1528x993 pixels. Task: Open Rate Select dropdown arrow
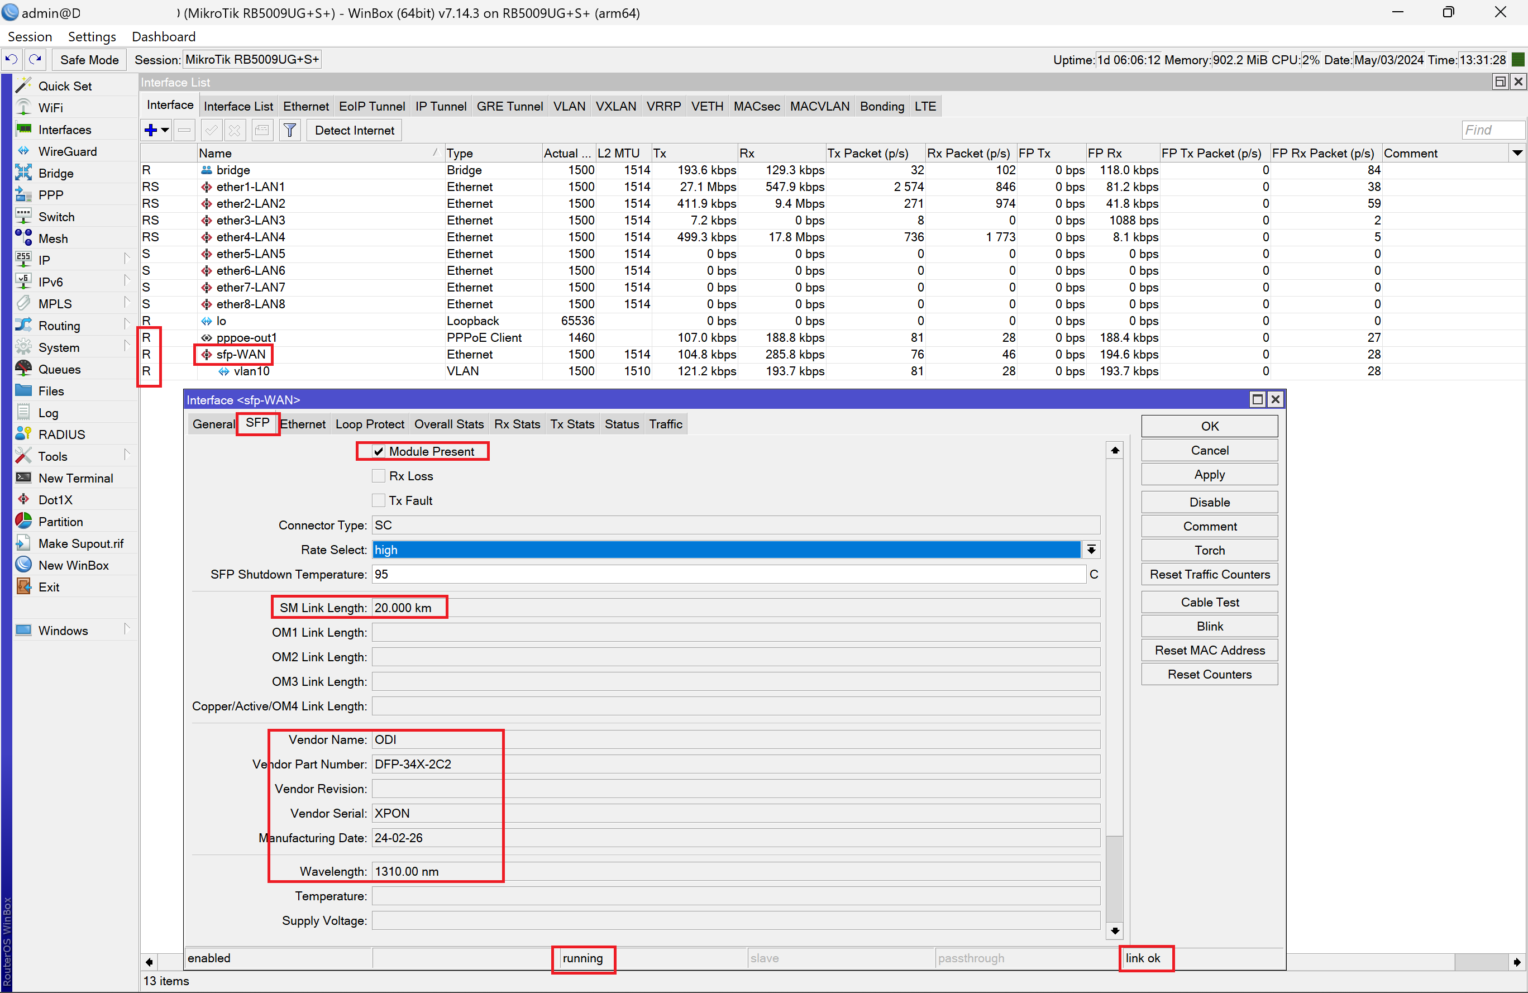click(1091, 550)
